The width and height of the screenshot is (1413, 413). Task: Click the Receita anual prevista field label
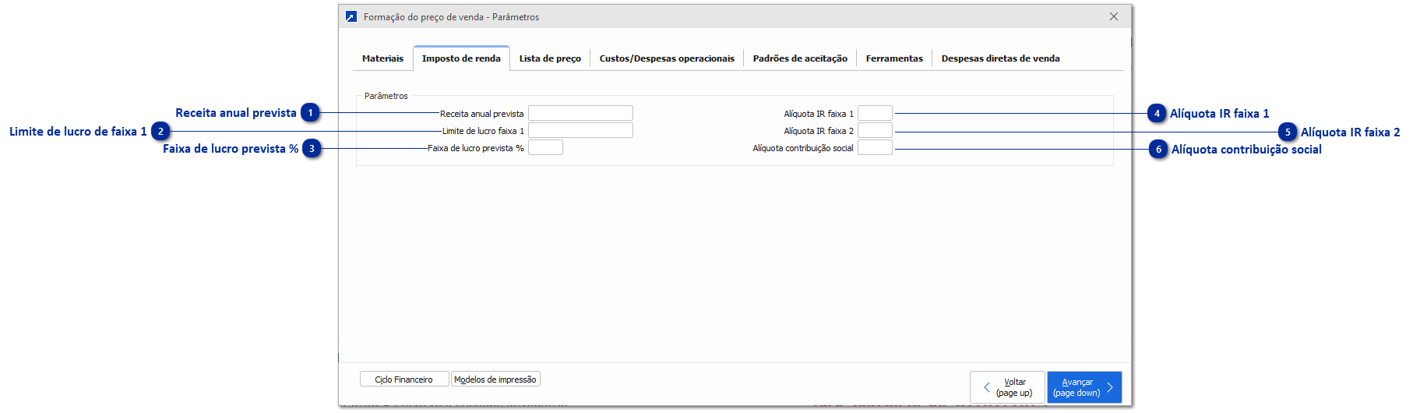[481, 114]
